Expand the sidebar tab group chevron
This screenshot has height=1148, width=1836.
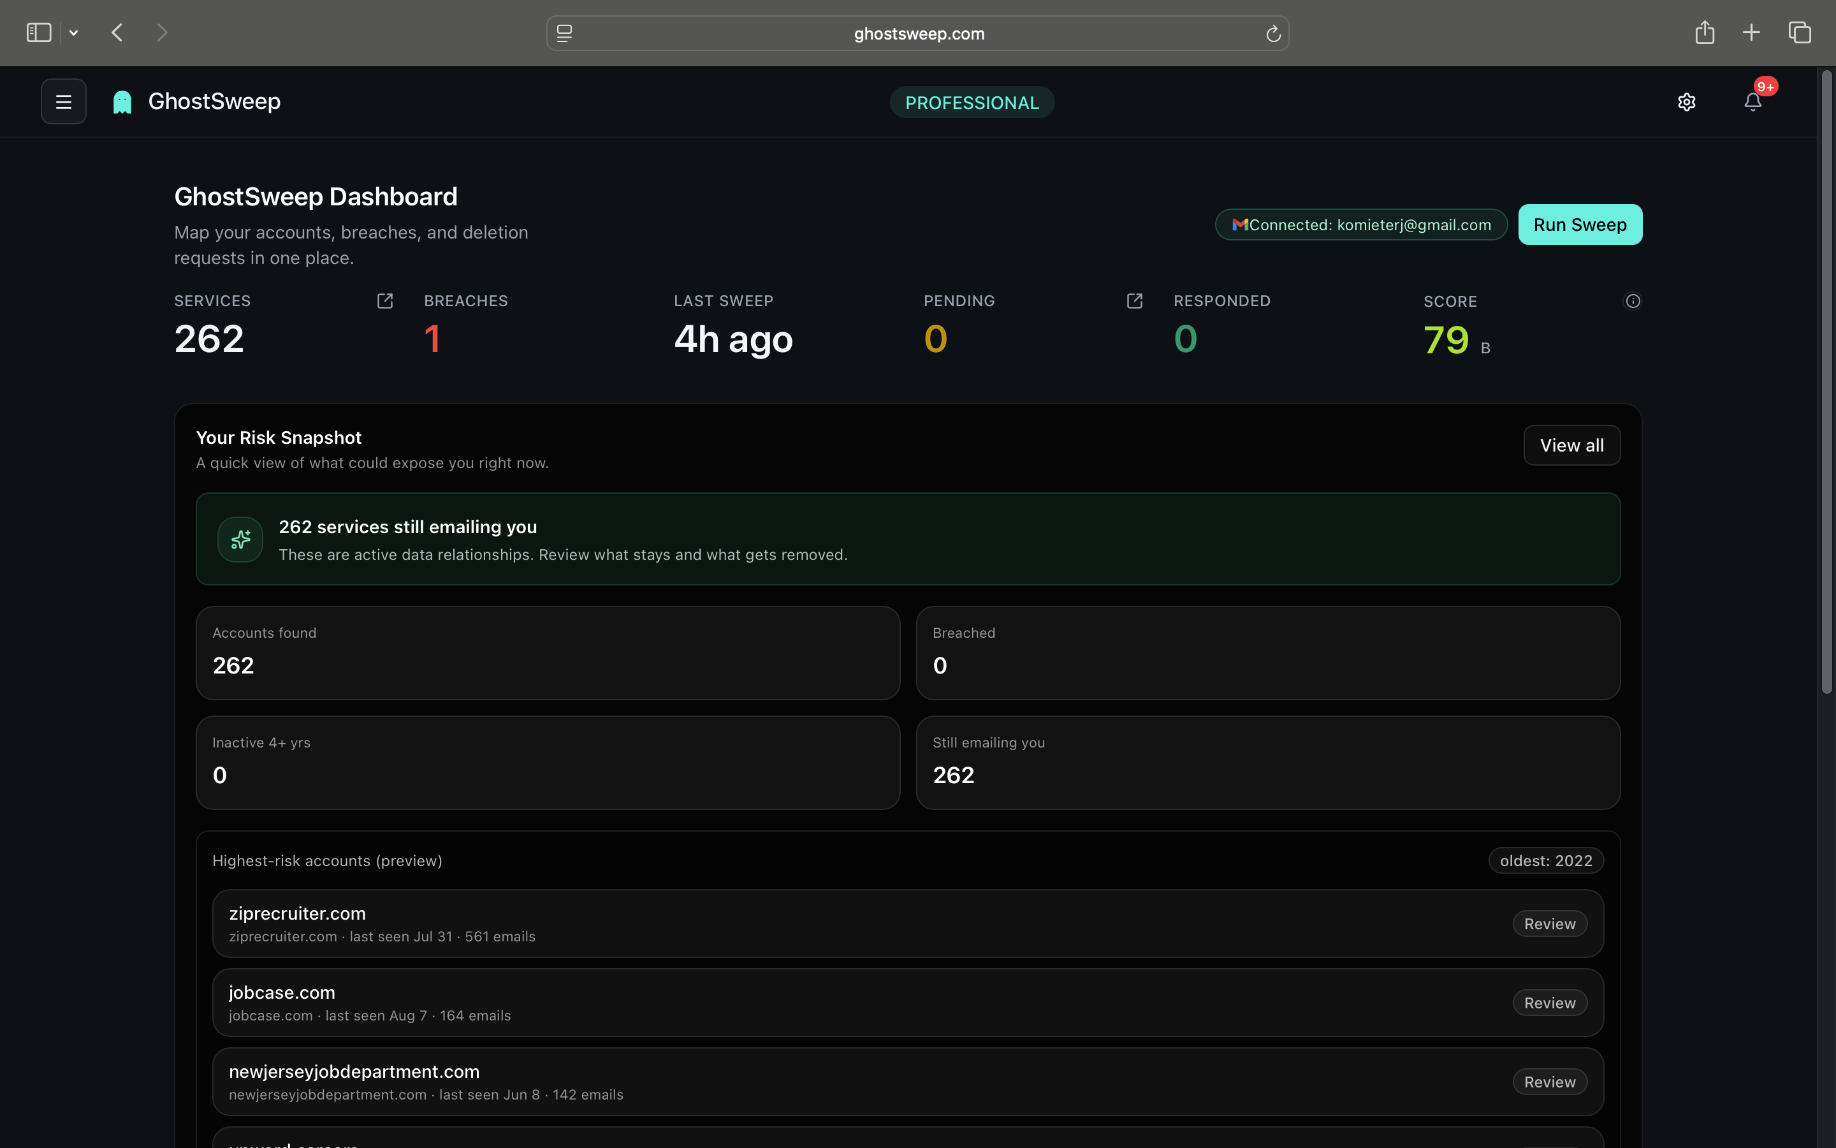73,33
